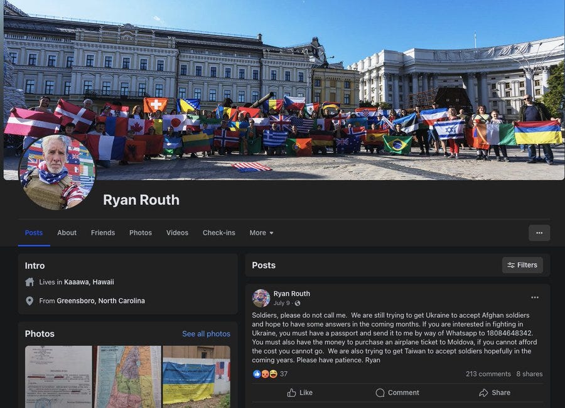Click the Greensboro, North Carolina link
Viewport: 565px width, 408px height.
point(100,301)
